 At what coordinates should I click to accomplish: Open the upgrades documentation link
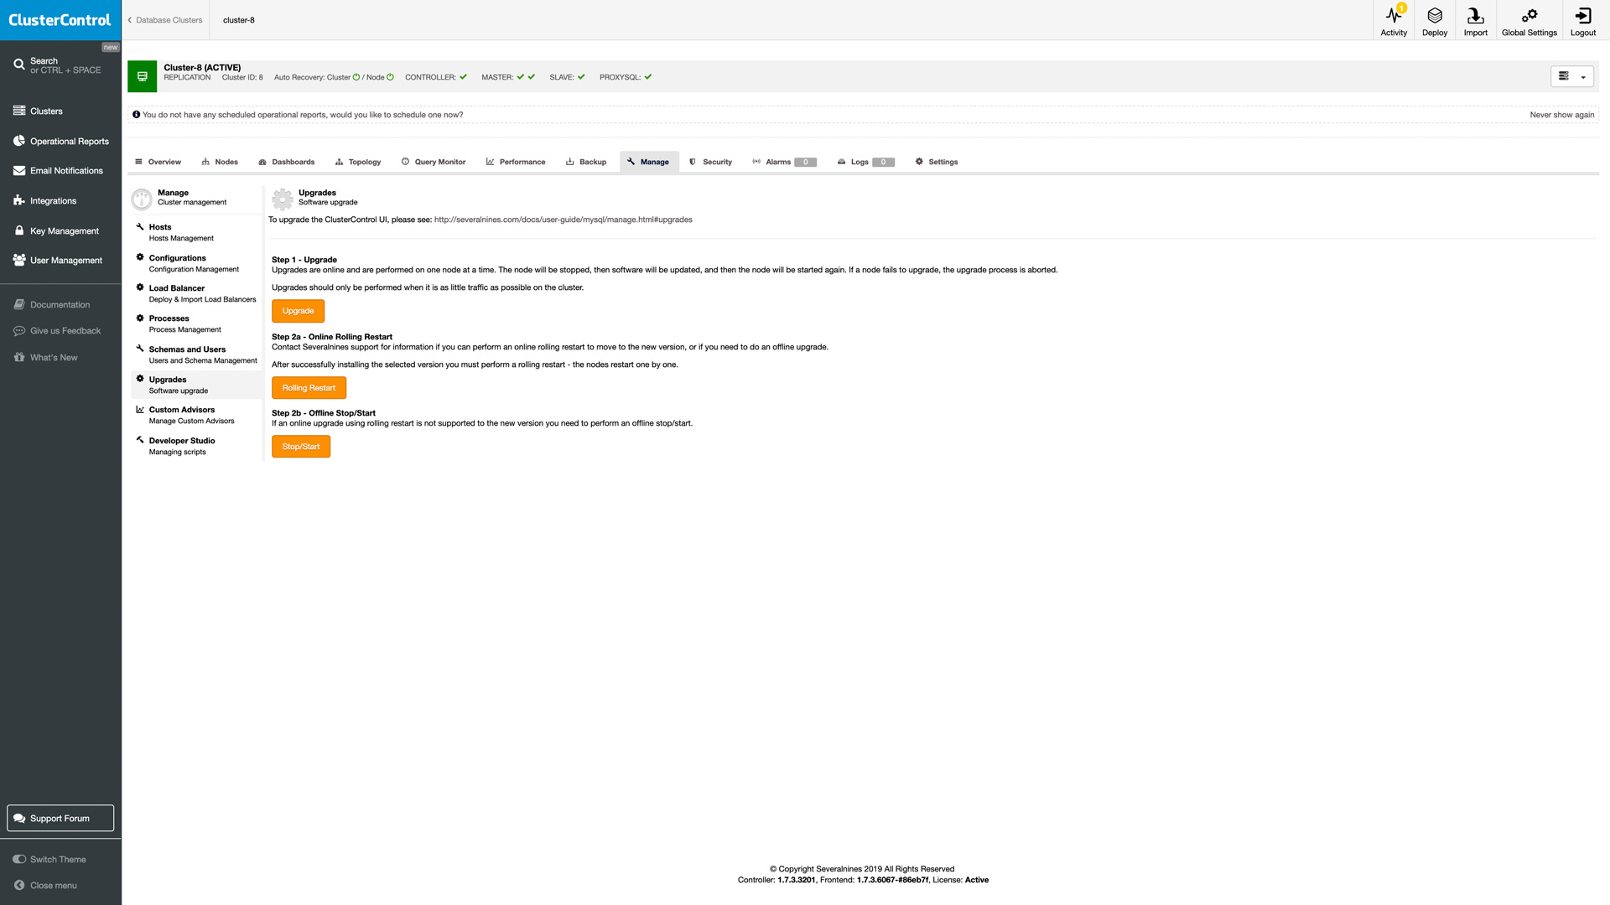(x=563, y=219)
